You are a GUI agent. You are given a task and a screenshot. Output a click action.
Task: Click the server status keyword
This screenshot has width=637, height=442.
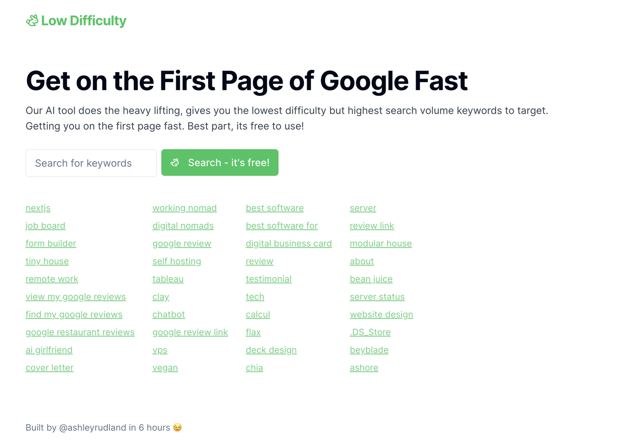click(x=377, y=297)
